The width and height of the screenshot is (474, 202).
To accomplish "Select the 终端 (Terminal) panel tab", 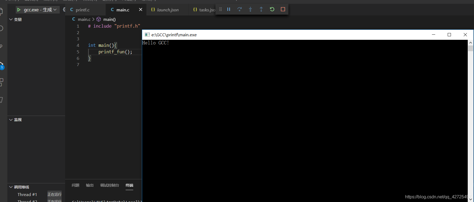I will [129, 185].
